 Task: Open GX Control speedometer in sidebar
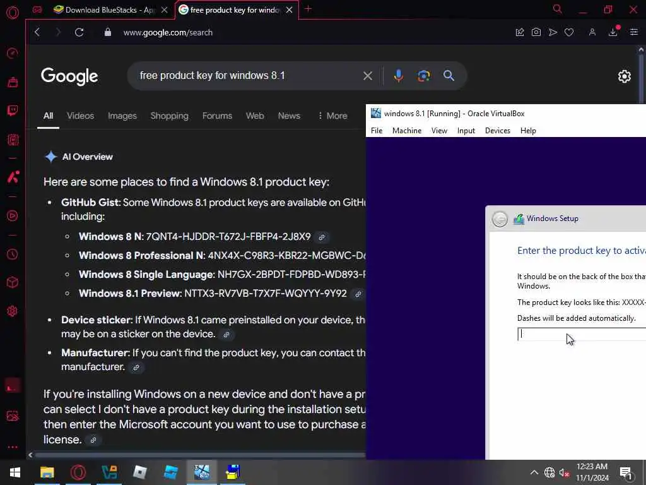tap(13, 53)
